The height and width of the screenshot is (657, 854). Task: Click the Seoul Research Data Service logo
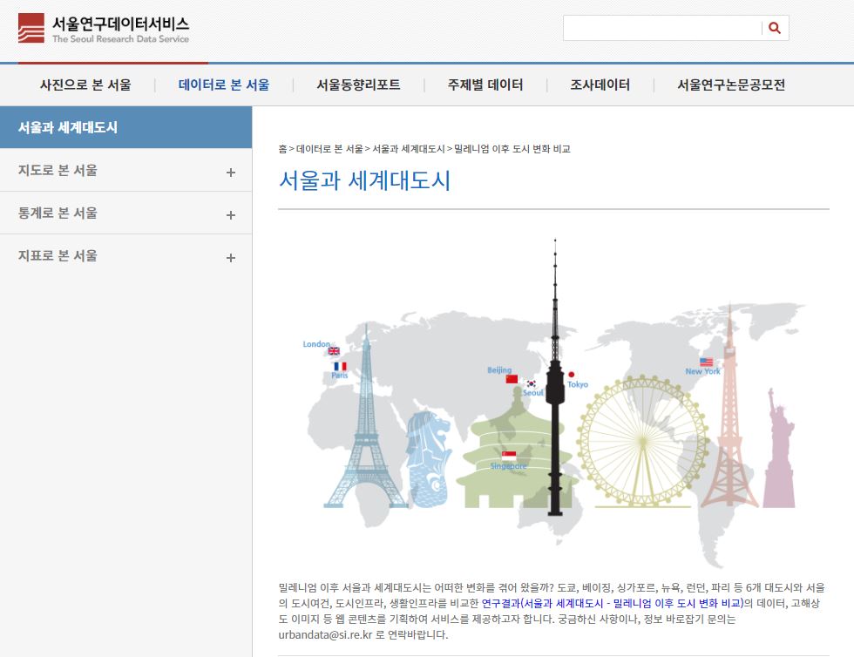click(104, 29)
